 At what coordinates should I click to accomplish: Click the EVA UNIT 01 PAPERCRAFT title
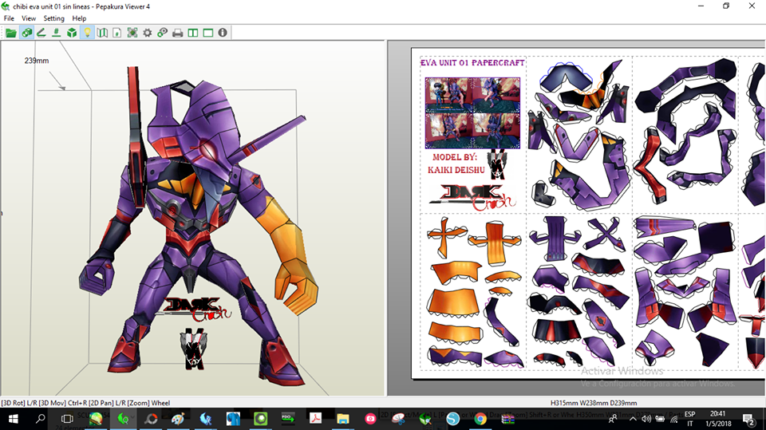click(472, 62)
